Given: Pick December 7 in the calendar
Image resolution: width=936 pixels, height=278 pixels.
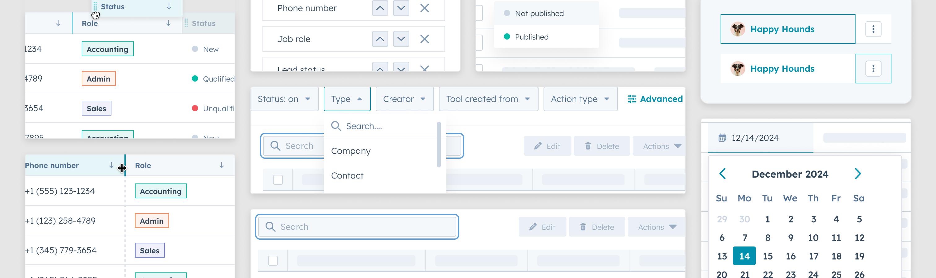Looking at the screenshot, I should (x=745, y=238).
